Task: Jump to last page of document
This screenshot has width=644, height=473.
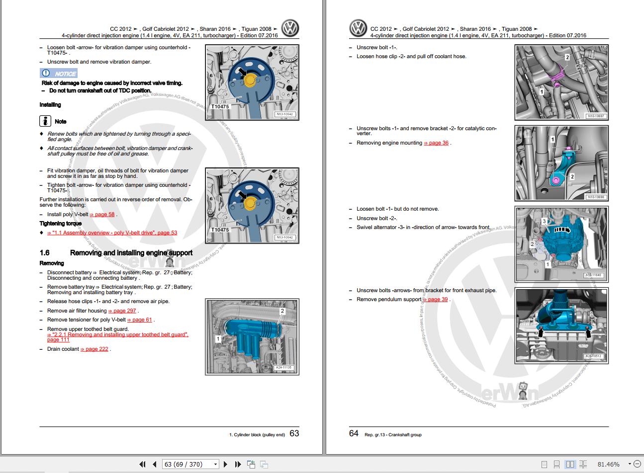Action: 238,464
